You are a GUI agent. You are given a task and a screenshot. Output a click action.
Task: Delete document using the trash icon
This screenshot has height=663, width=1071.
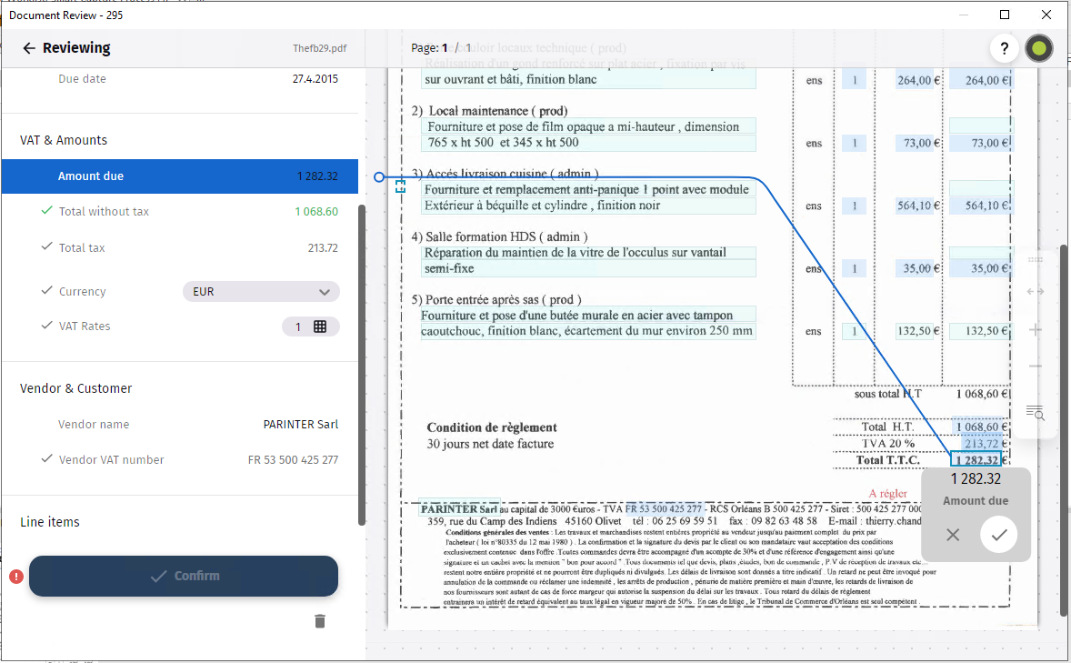319,621
